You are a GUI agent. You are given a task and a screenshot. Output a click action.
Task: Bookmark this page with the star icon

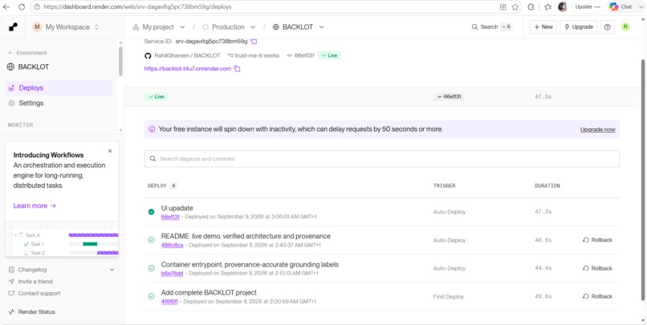click(515, 7)
